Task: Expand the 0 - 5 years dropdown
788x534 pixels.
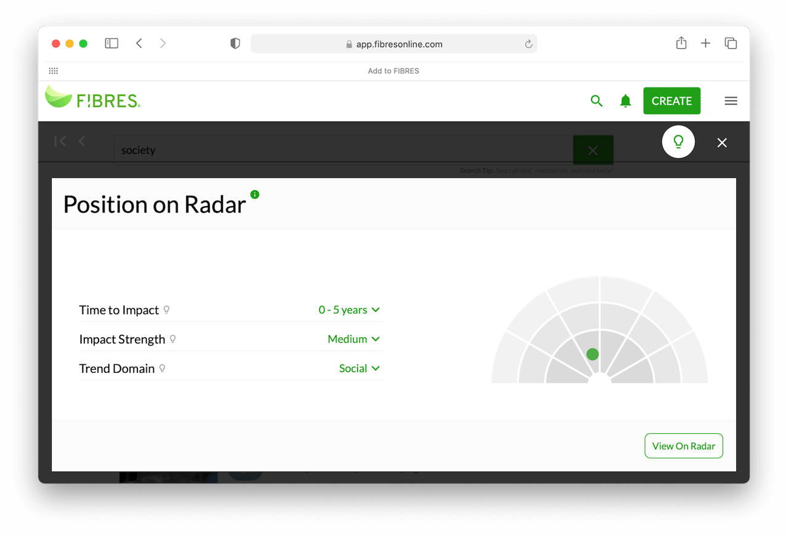Action: point(349,309)
